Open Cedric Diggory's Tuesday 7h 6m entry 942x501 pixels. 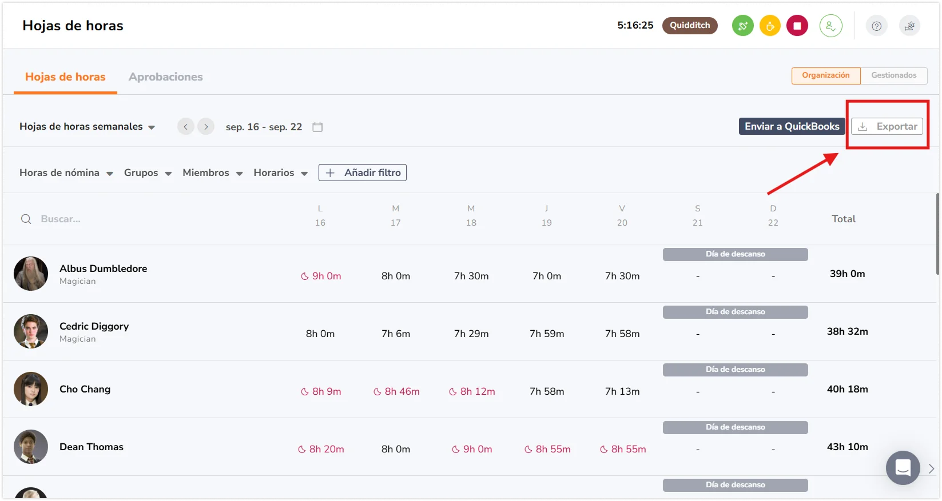[x=396, y=334]
